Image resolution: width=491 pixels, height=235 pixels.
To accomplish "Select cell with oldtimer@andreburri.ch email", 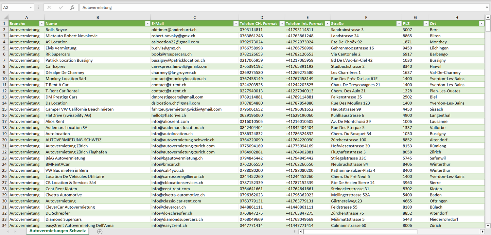I will click(x=194, y=30).
